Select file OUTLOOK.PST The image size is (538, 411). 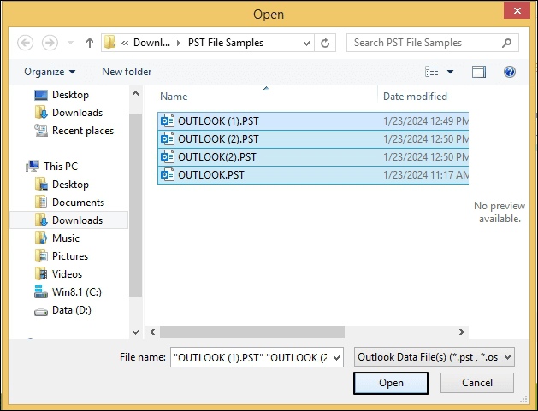pyautogui.click(x=313, y=175)
